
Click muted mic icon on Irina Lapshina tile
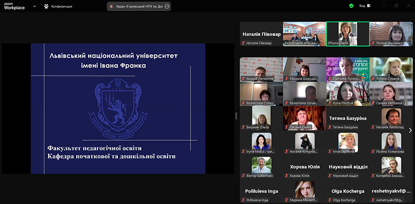point(329,151)
